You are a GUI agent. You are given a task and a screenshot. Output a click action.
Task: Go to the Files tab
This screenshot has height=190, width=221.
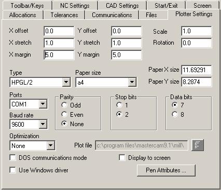click(x=151, y=15)
